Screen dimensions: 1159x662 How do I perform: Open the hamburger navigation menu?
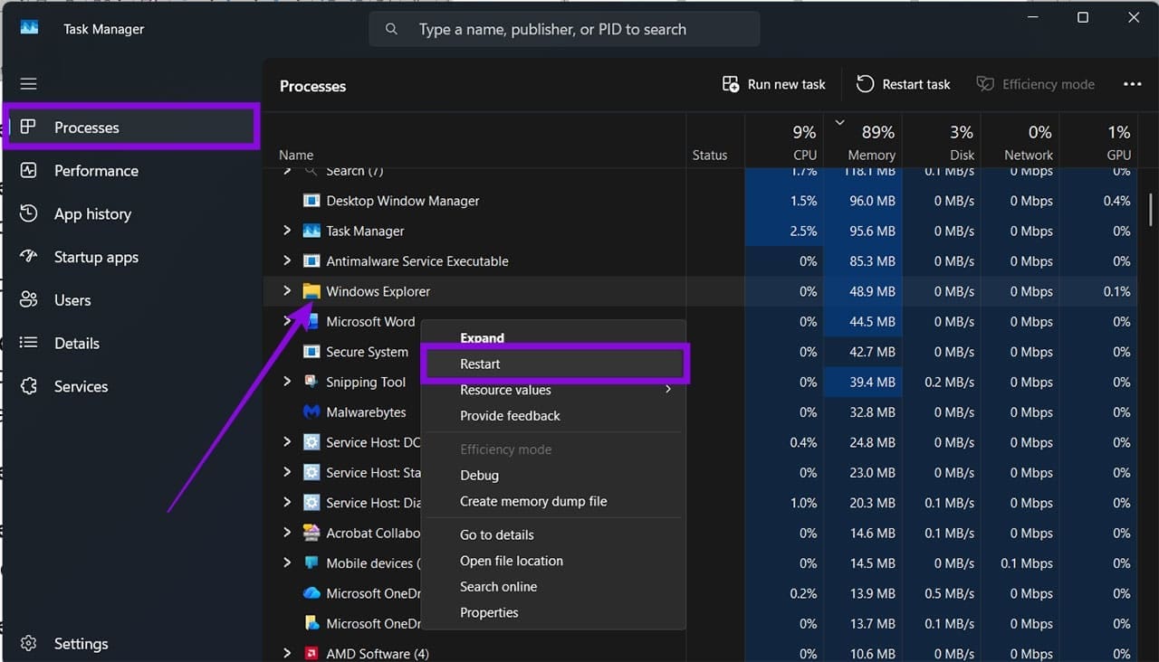pos(28,84)
